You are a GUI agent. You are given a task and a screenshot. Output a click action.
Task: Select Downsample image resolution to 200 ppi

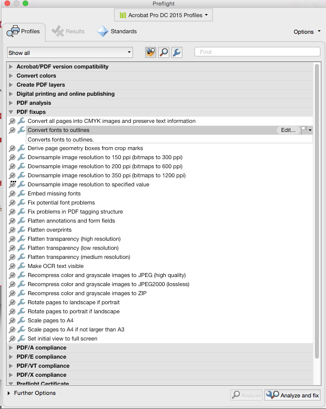[105, 166]
